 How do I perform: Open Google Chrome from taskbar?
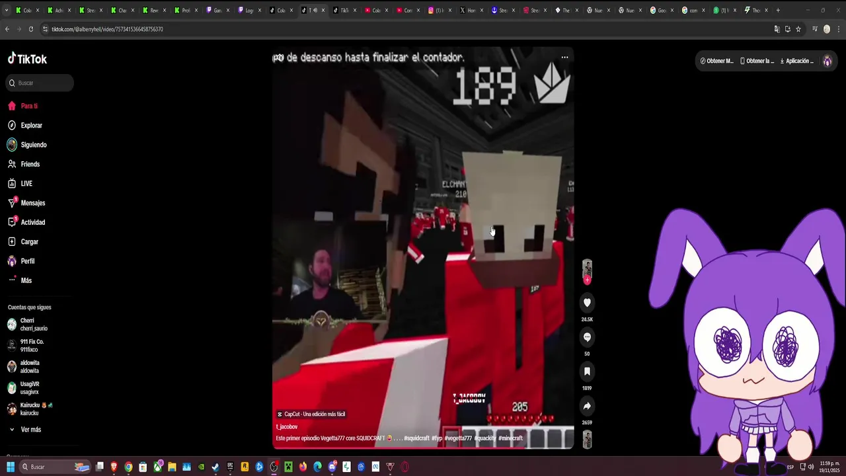128,467
